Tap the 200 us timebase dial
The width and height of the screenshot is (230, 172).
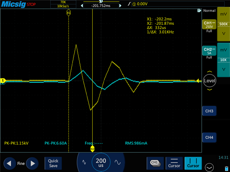coord(101,162)
